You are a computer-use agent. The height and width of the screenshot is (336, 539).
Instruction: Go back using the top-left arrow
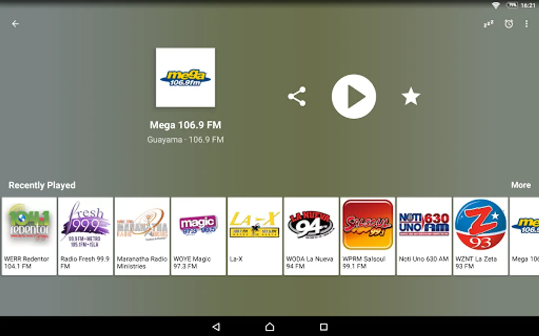pyautogui.click(x=15, y=24)
